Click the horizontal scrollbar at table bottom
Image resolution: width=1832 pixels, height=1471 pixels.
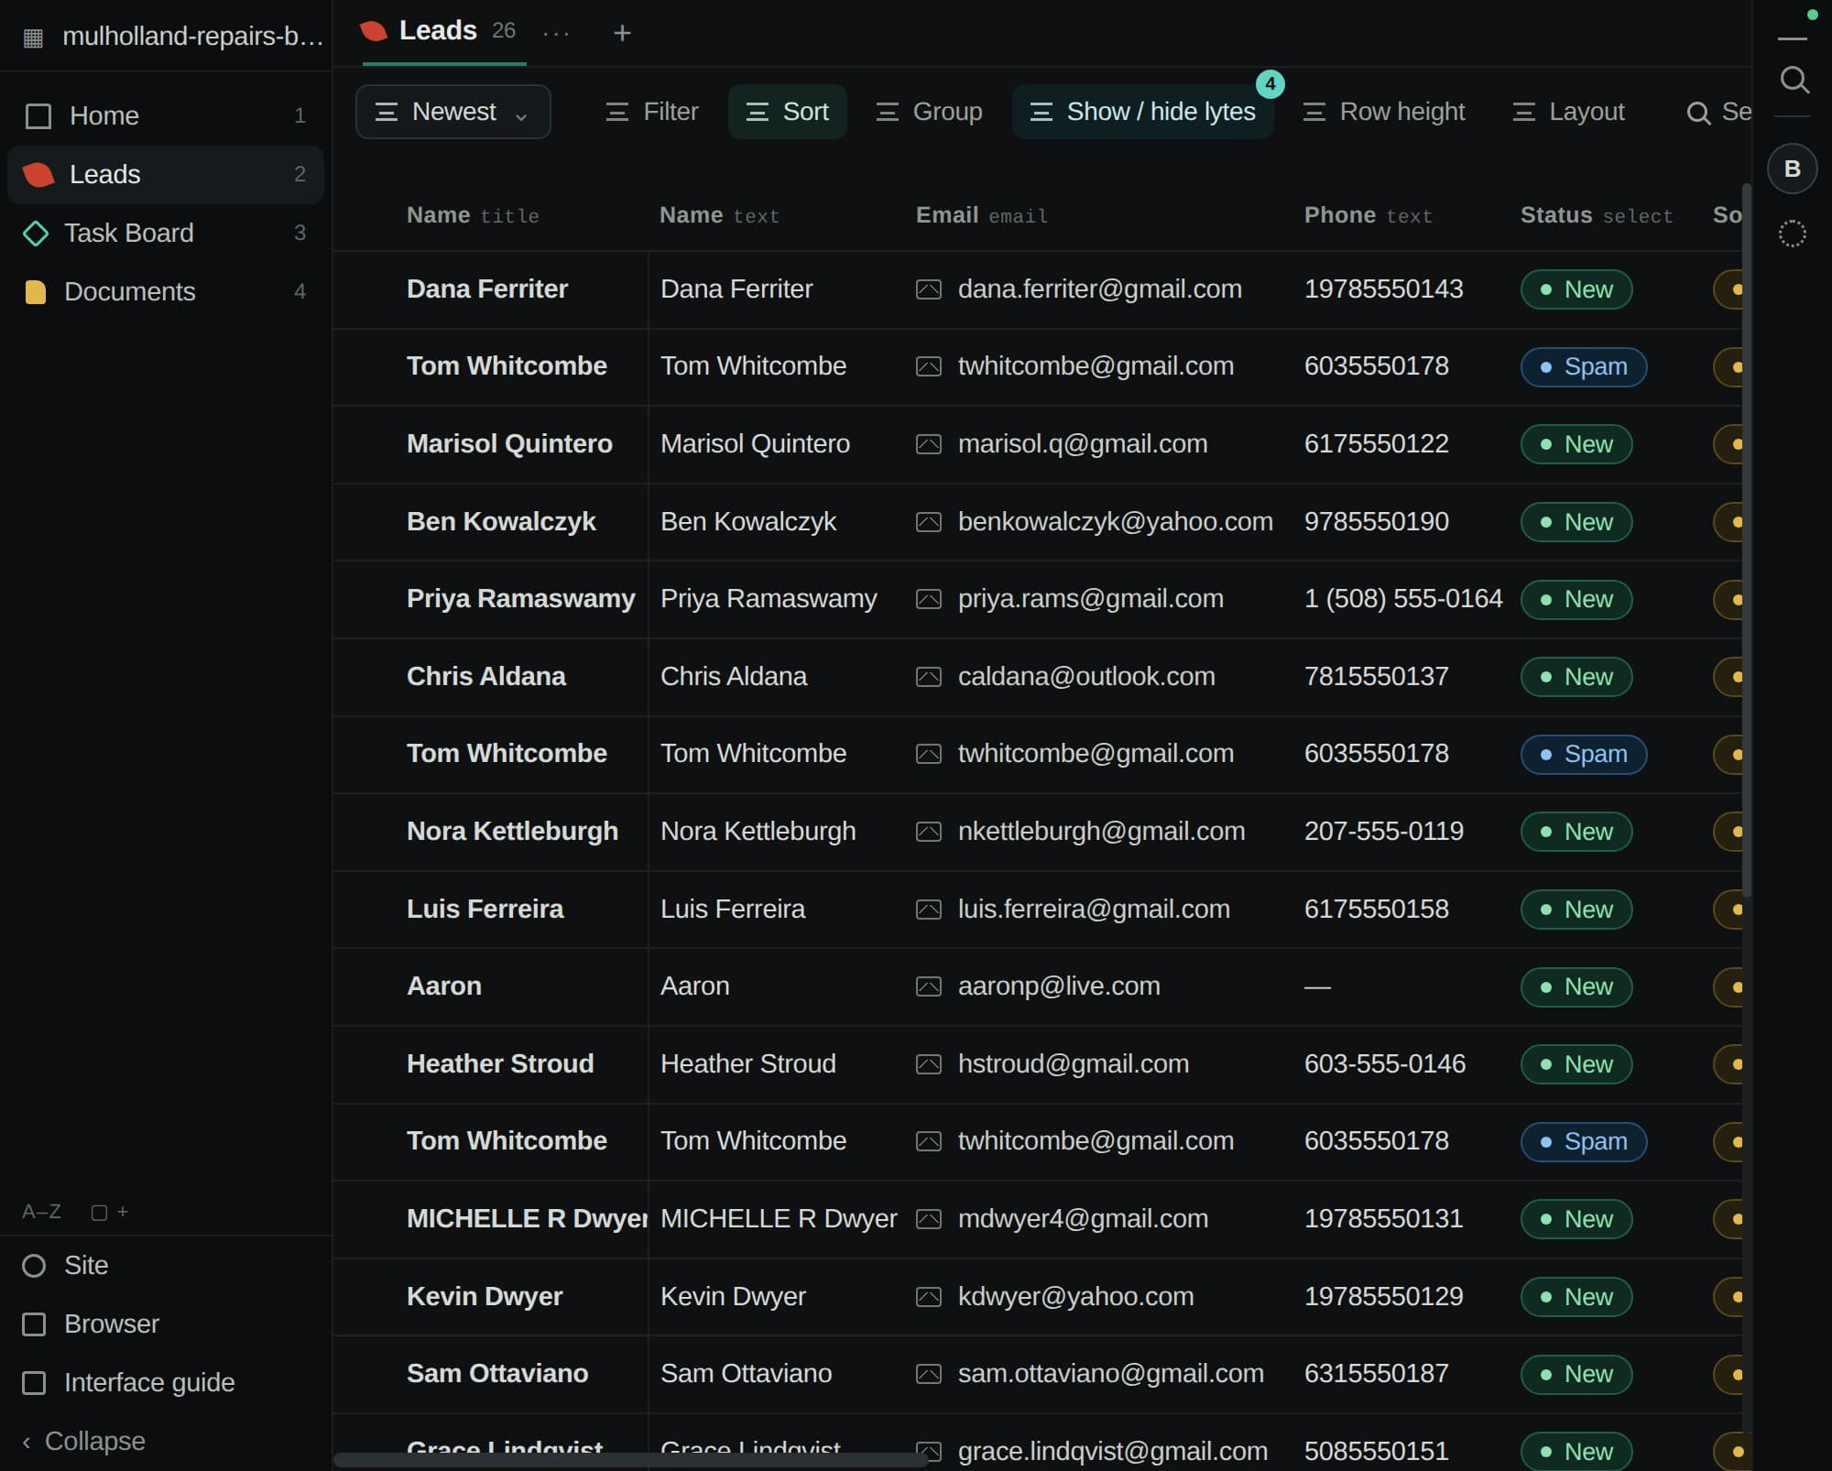click(630, 1460)
